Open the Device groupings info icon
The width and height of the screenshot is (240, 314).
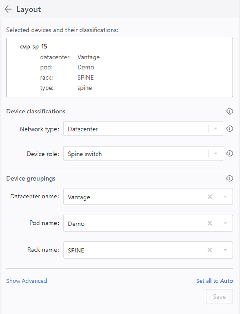click(230, 178)
